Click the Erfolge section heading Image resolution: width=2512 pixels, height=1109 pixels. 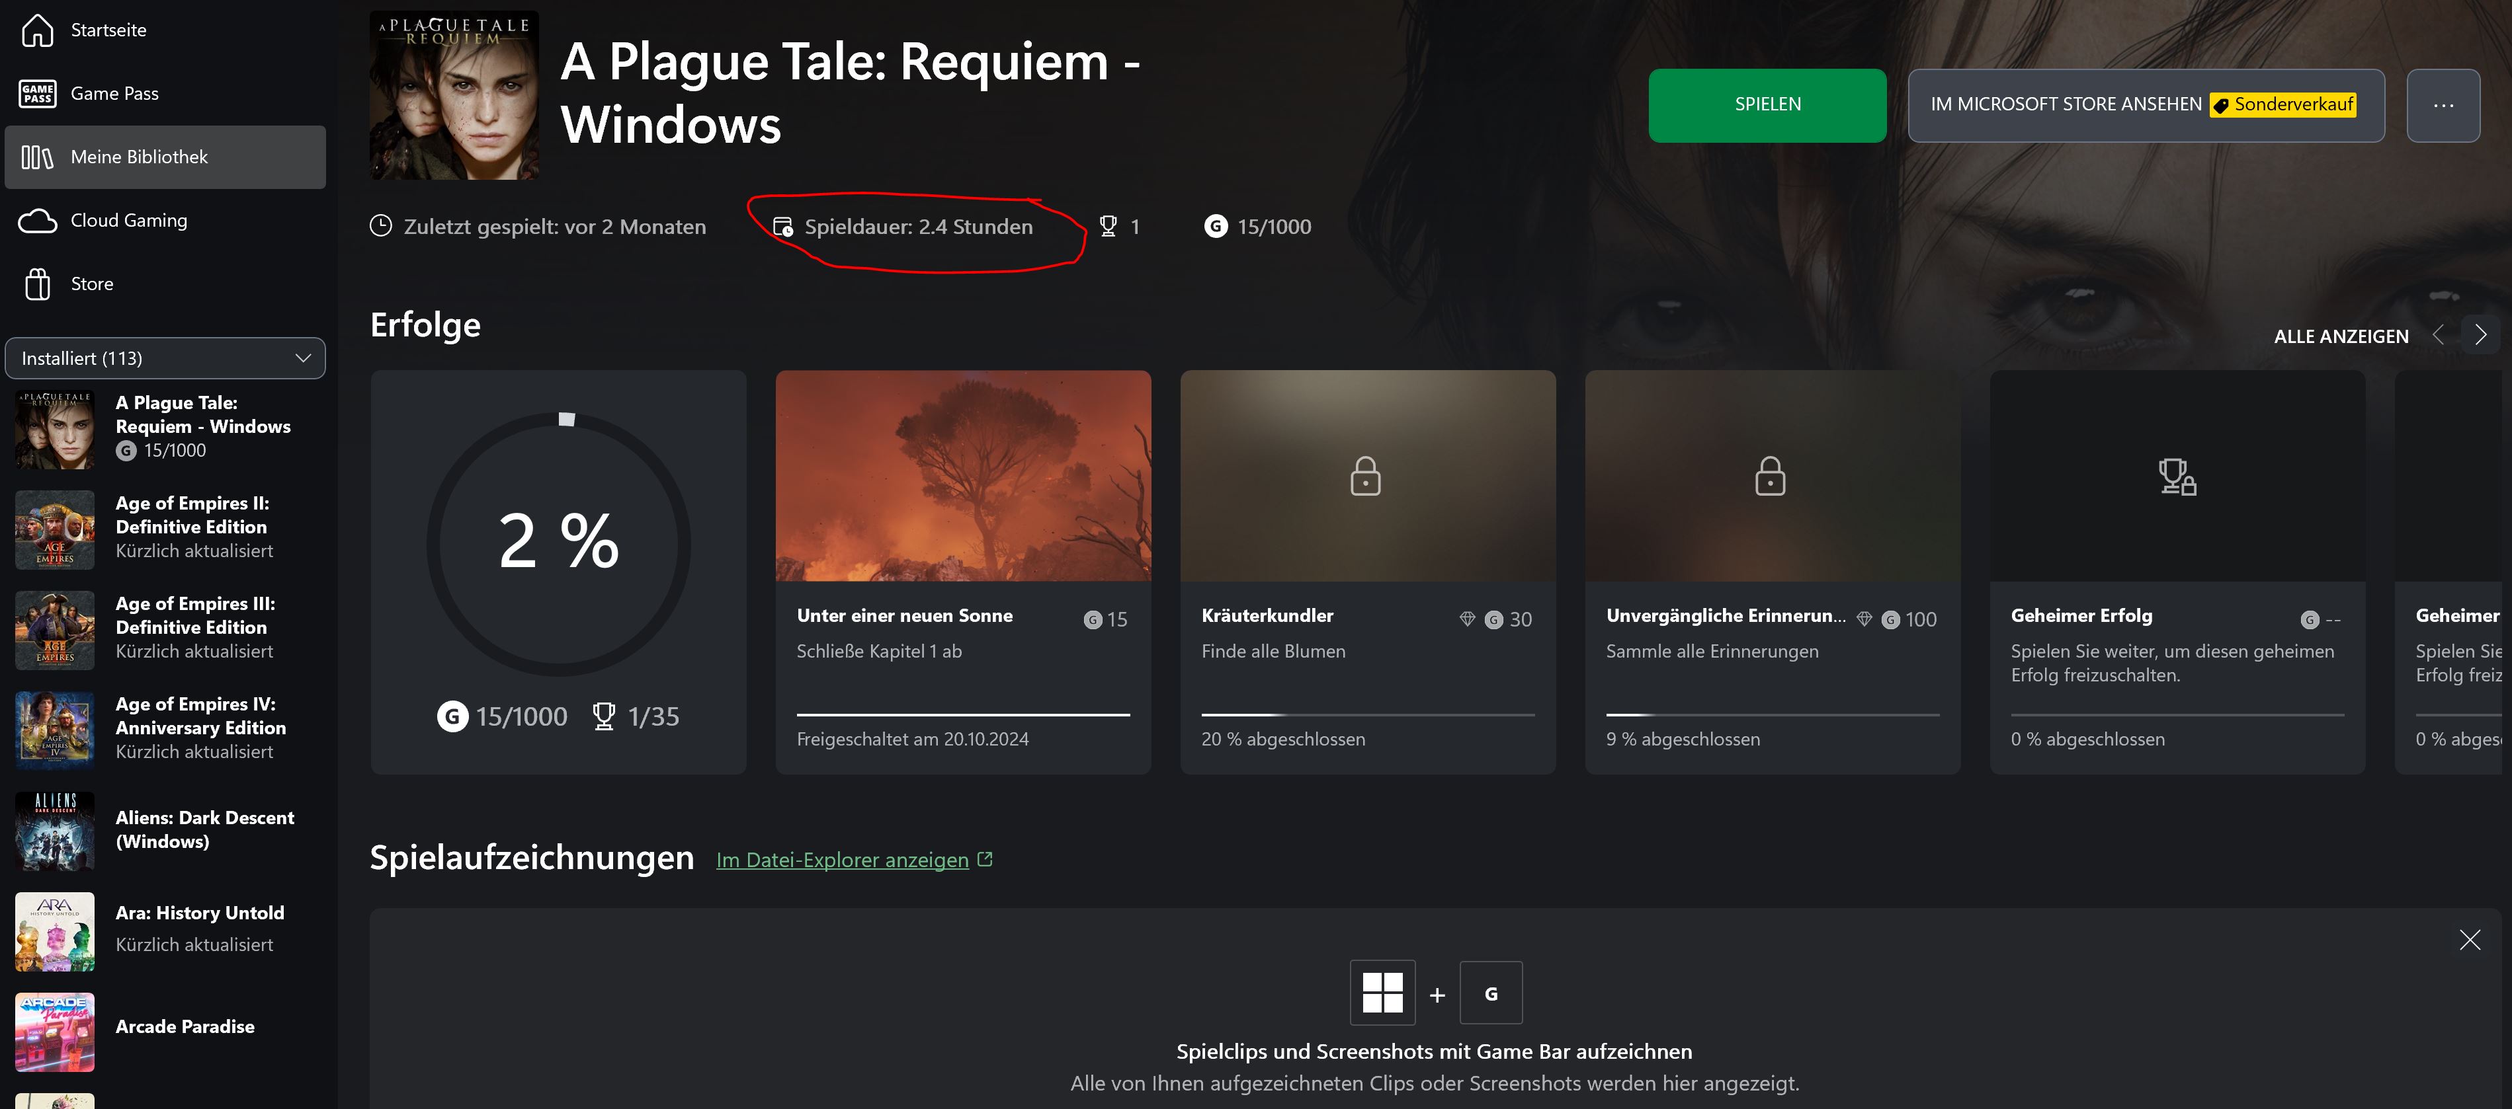pos(425,325)
